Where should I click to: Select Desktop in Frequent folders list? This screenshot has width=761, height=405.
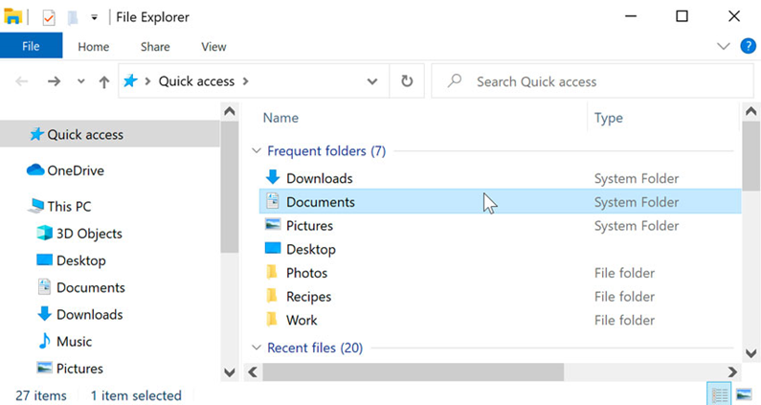310,249
